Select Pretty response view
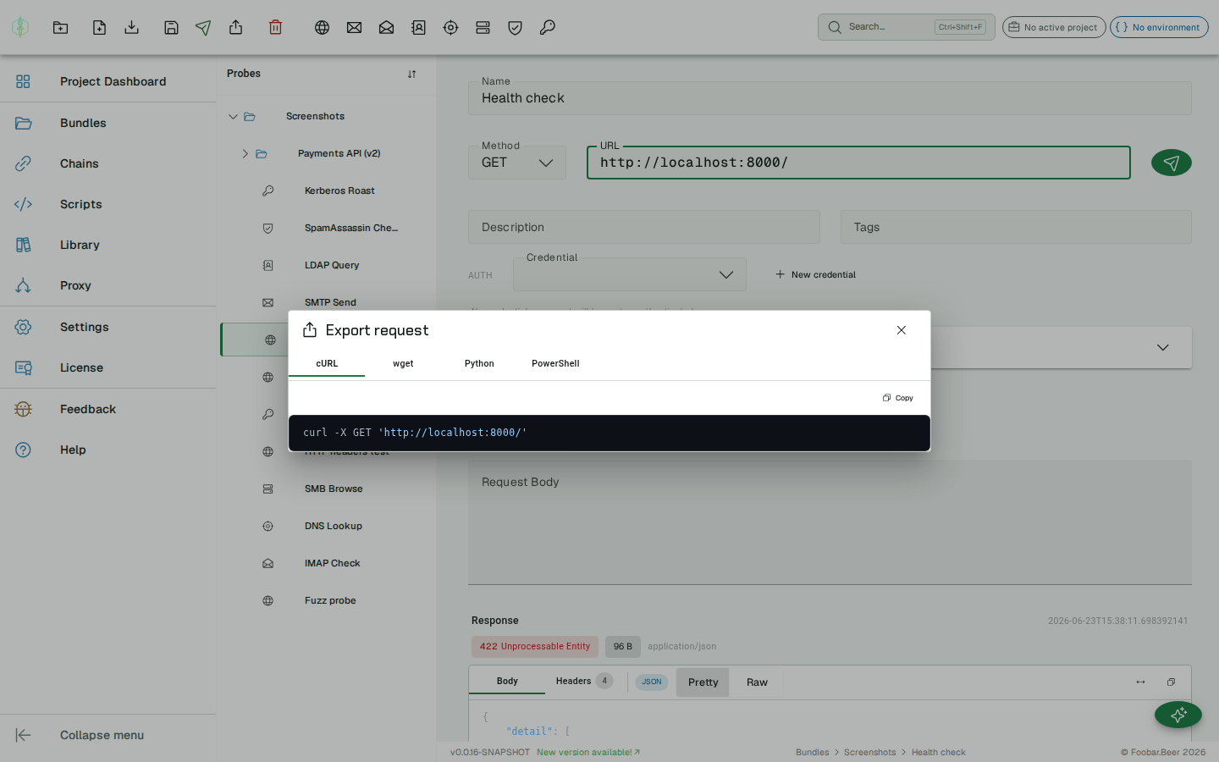 (703, 682)
